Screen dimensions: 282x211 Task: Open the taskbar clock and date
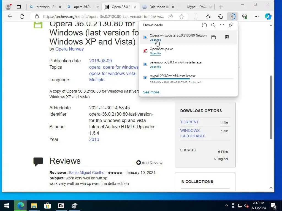coord(258,206)
